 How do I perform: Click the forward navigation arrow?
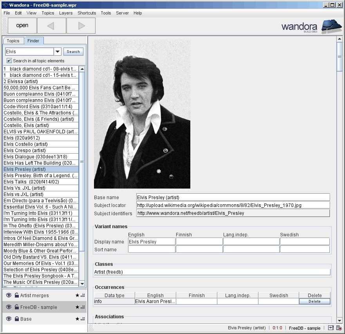81,25
